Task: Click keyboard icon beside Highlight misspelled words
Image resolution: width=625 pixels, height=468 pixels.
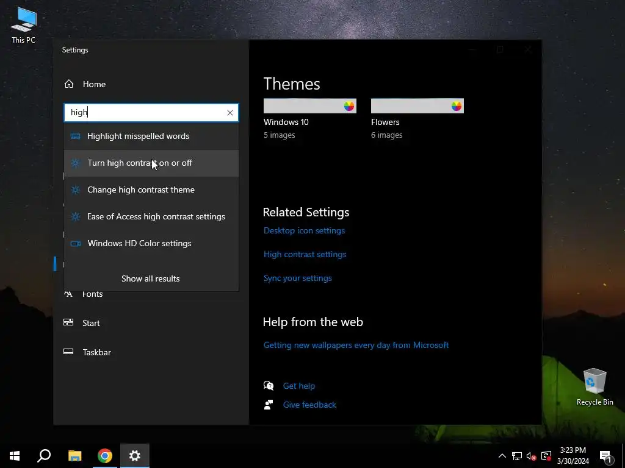Action: 75,136
